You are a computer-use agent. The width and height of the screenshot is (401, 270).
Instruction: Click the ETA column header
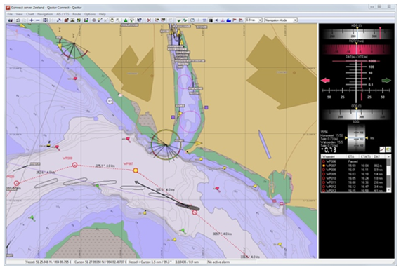[x=352, y=156]
